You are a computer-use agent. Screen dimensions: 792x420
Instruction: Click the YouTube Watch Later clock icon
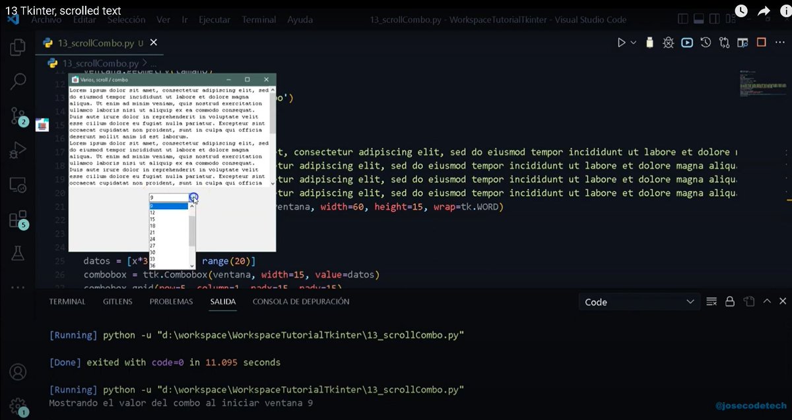coord(741,11)
